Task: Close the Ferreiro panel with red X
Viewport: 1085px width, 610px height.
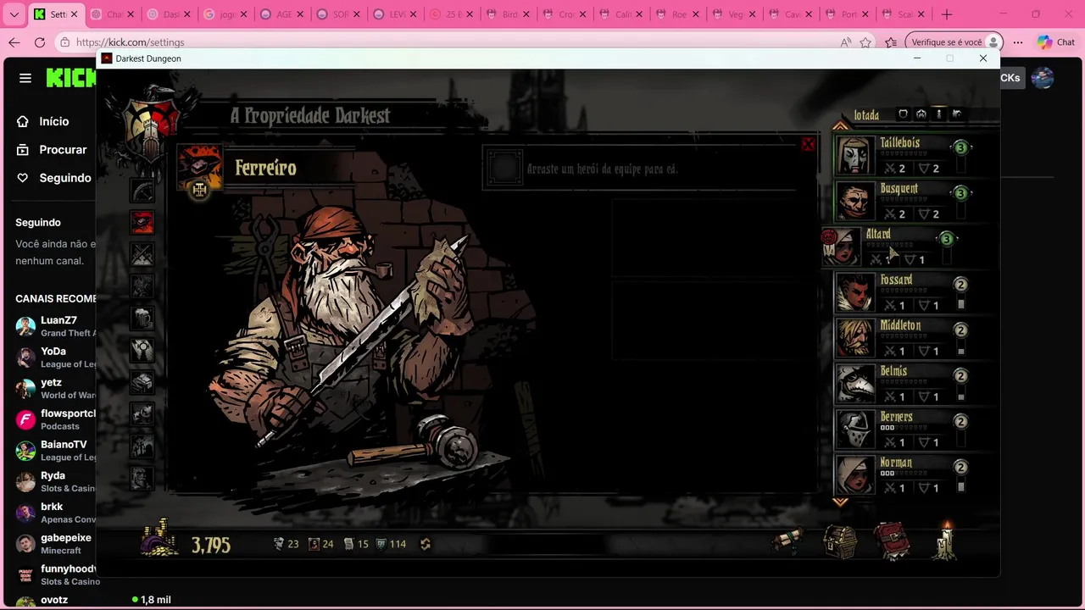Action: 808,145
